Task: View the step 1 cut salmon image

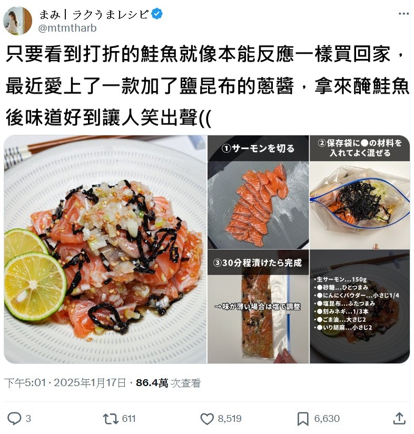Action: (258, 192)
